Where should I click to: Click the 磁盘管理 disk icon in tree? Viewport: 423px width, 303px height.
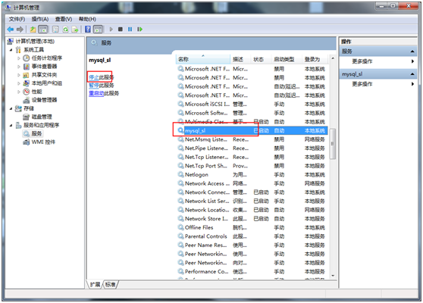point(27,117)
